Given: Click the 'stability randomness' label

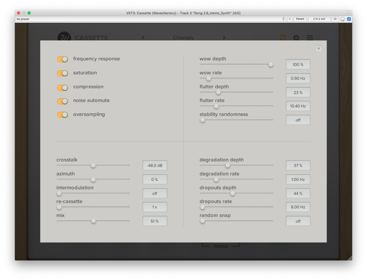Looking at the screenshot, I should pyautogui.click(x=224, y=114).
